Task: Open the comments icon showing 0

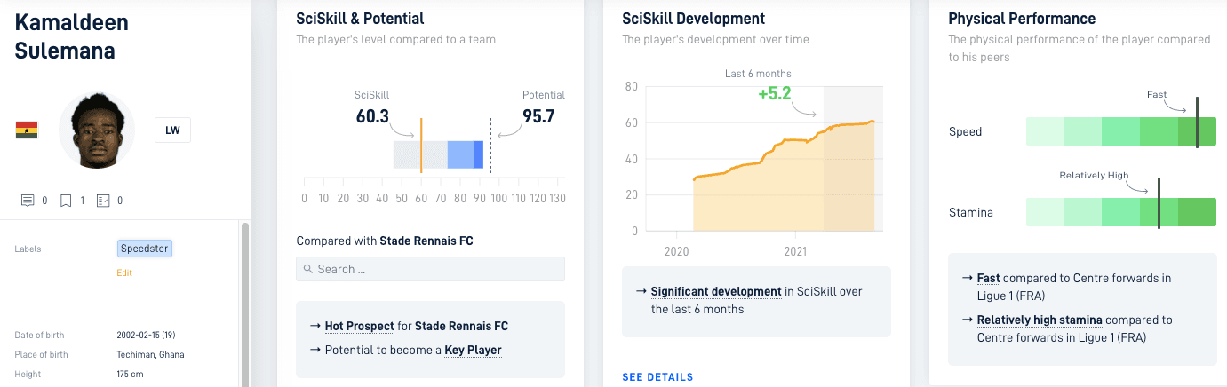Action: 27,201
